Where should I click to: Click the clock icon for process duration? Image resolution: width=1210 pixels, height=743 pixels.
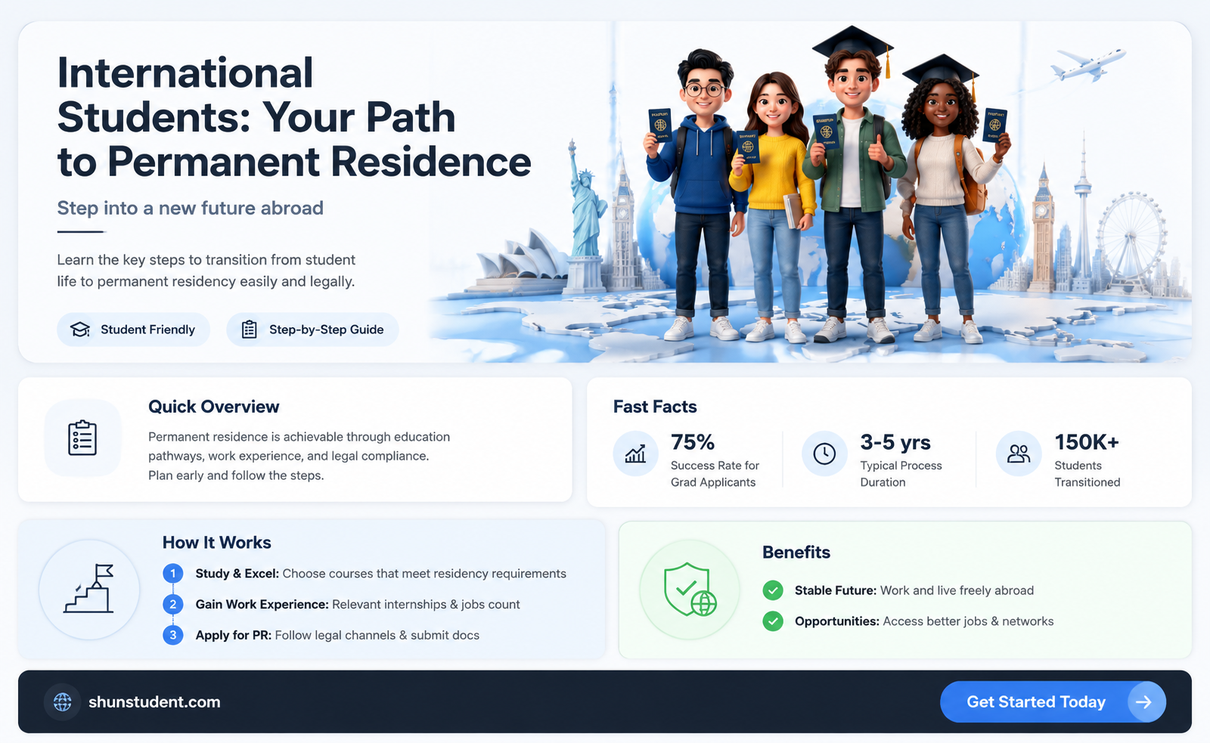(x=824, y=454)
